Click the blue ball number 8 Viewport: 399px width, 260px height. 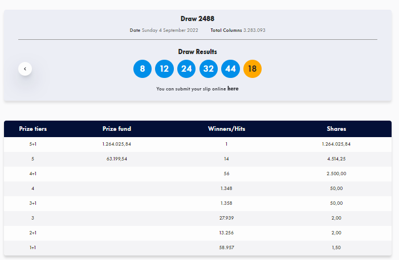coord(142,69)
